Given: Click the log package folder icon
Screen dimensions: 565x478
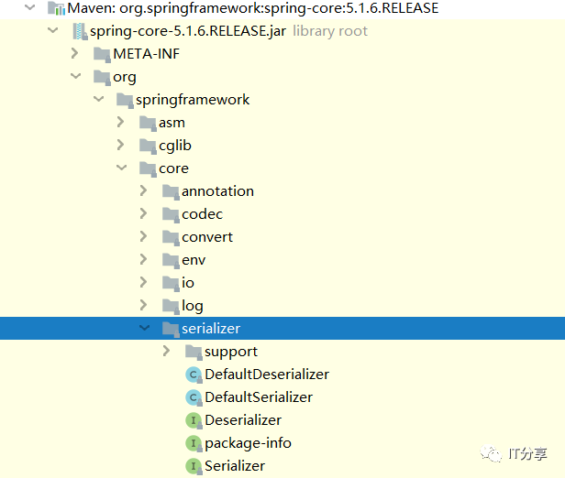Looking at the screenshot, I should tap(171, 306).
